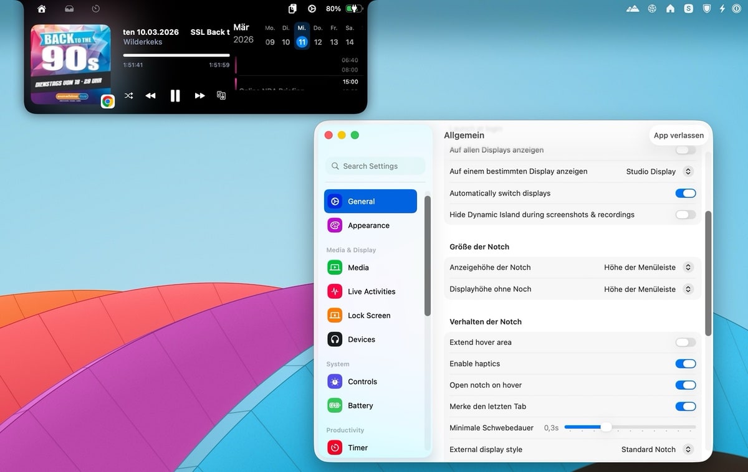Adjust the Minimale Schwebedauer slider
The width and height of the screenshot is (748, 472).
pos(605,427)
